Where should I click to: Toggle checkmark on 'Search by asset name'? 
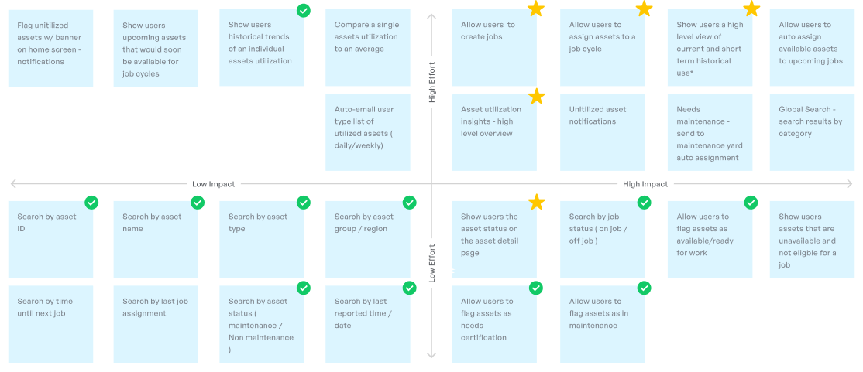click(x=198, y=203)
